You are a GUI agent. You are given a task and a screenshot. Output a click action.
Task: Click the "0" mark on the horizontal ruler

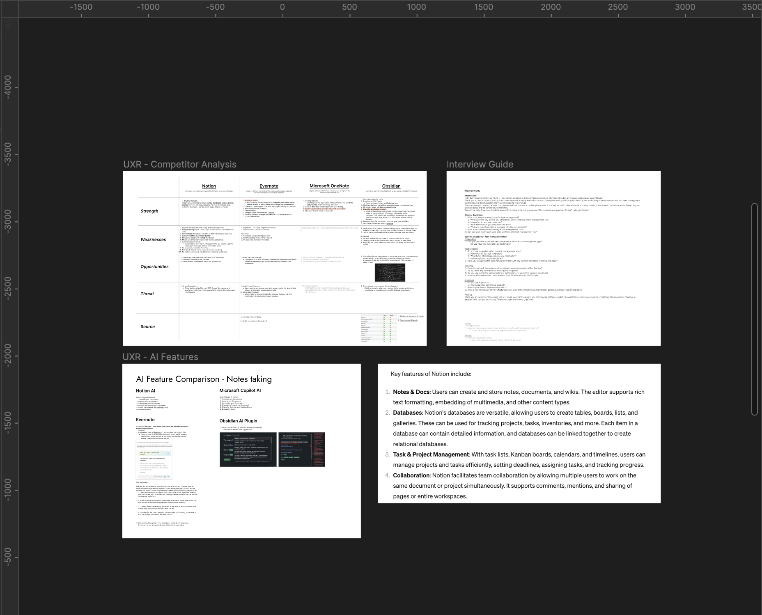tap(282, 7)
